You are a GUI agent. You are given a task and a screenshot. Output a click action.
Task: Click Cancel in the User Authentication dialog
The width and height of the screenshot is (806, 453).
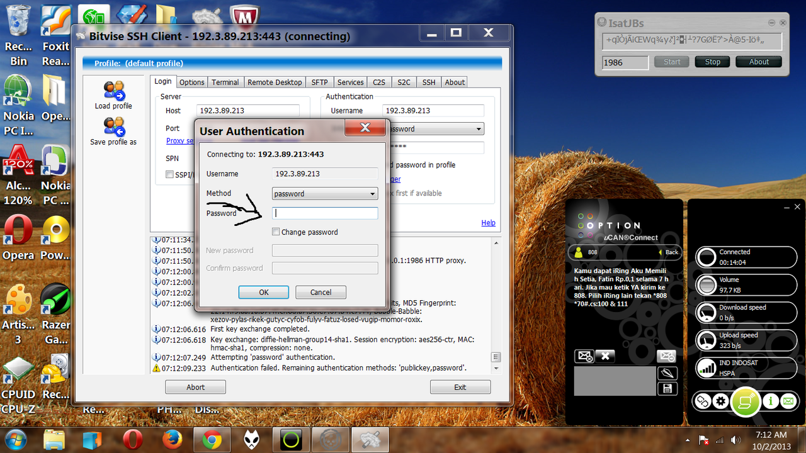pyautogui.click(x=321, y=292)
